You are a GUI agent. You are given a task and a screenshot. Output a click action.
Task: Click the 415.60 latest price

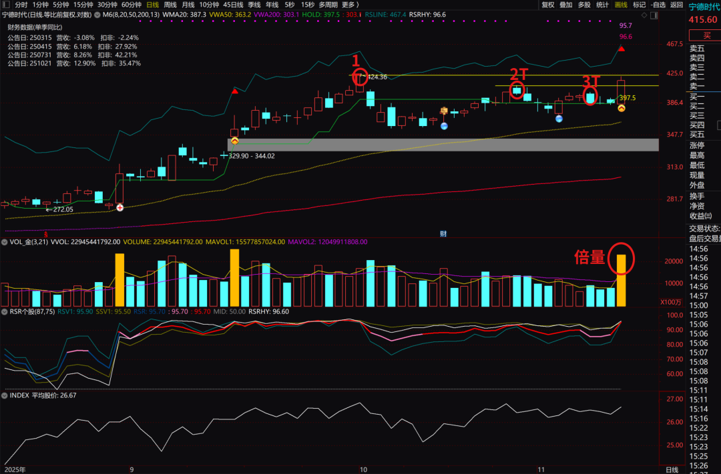pos(702,20)
